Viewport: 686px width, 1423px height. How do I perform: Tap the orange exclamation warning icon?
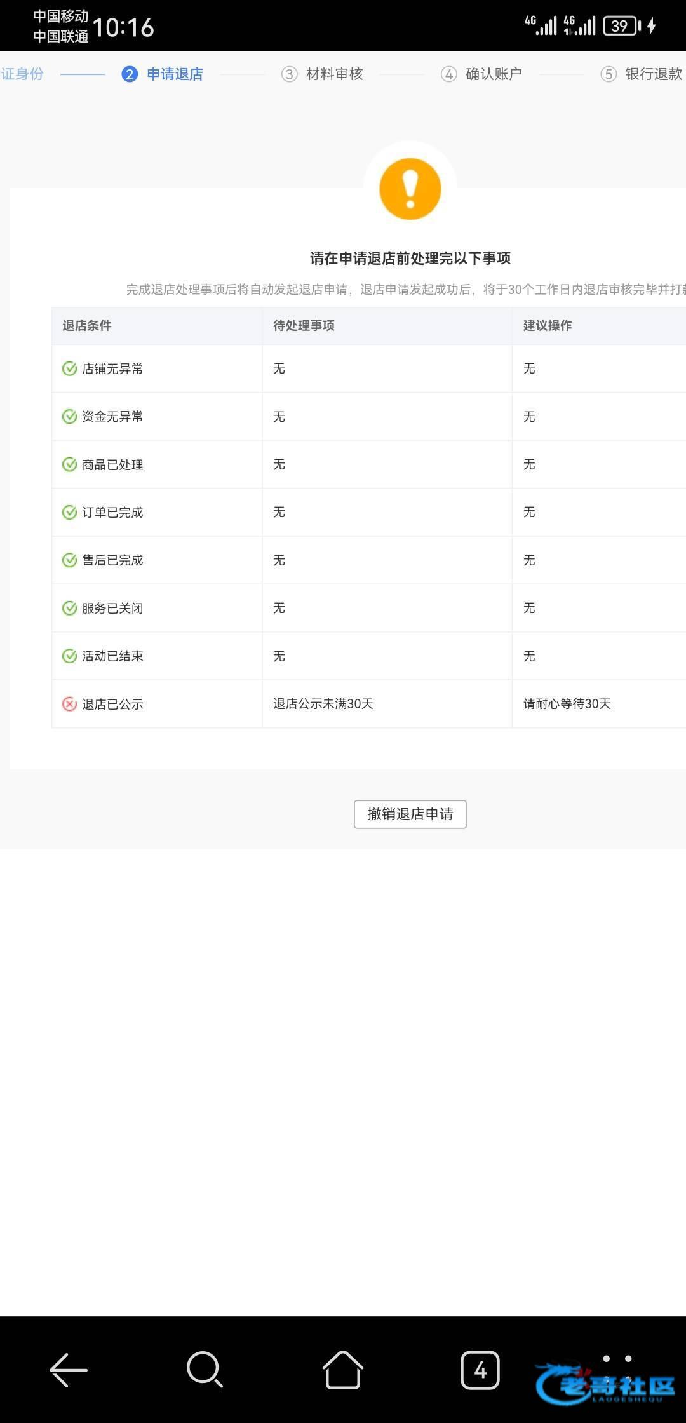click(x=410, y=189)
